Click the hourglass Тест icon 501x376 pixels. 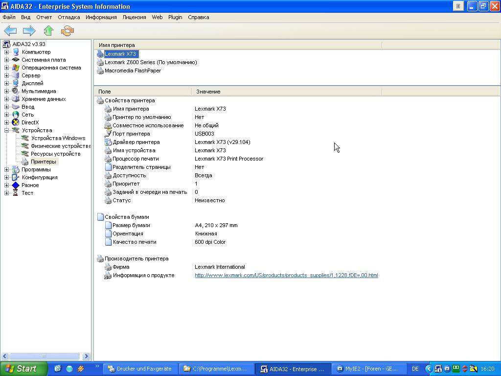[x=15, y=193]
